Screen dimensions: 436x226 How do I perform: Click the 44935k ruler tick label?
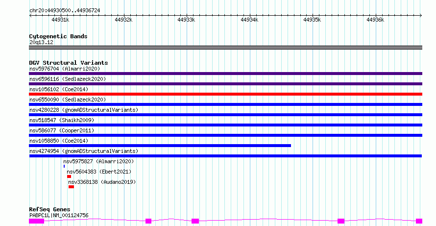(312, 20)
